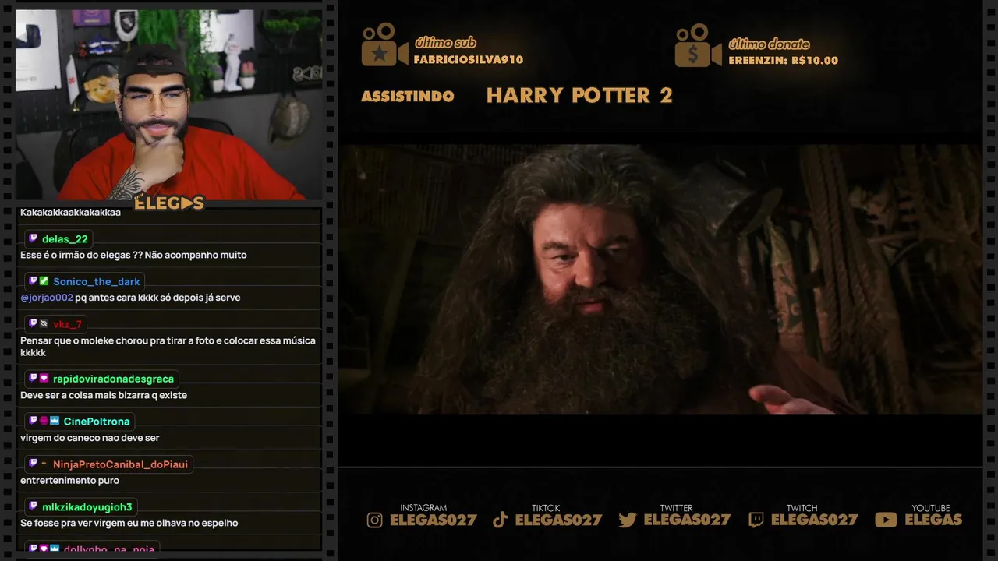Click the FABRICIOSILVA910 subscriber name
Image resolution: width=998 pixels, height=561 pixels.
point(469,60)
